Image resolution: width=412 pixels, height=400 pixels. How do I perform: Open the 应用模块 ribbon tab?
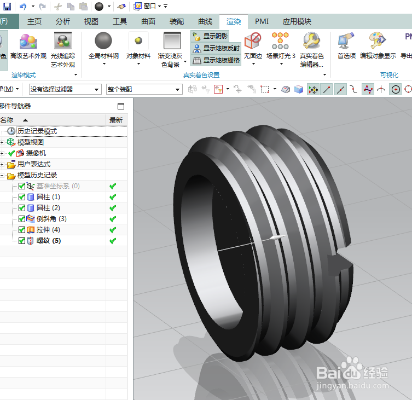pos(297,21)
